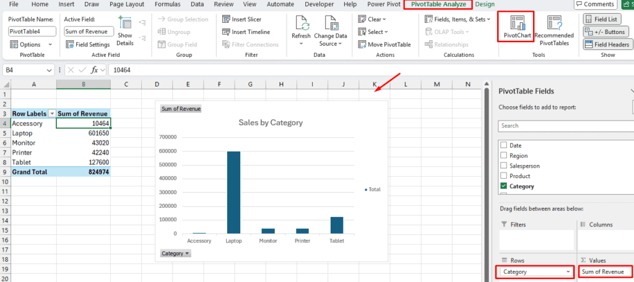The height and width of the screenshot is (282, 634).
Task: Switch to the Insert tab
Action: (66, 4)
